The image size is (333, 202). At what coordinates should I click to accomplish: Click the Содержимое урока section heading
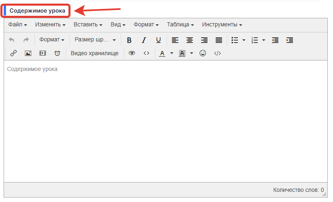tap(37, 11)
